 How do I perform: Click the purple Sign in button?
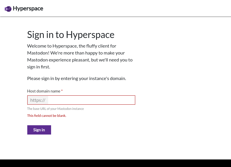[39, 130]
